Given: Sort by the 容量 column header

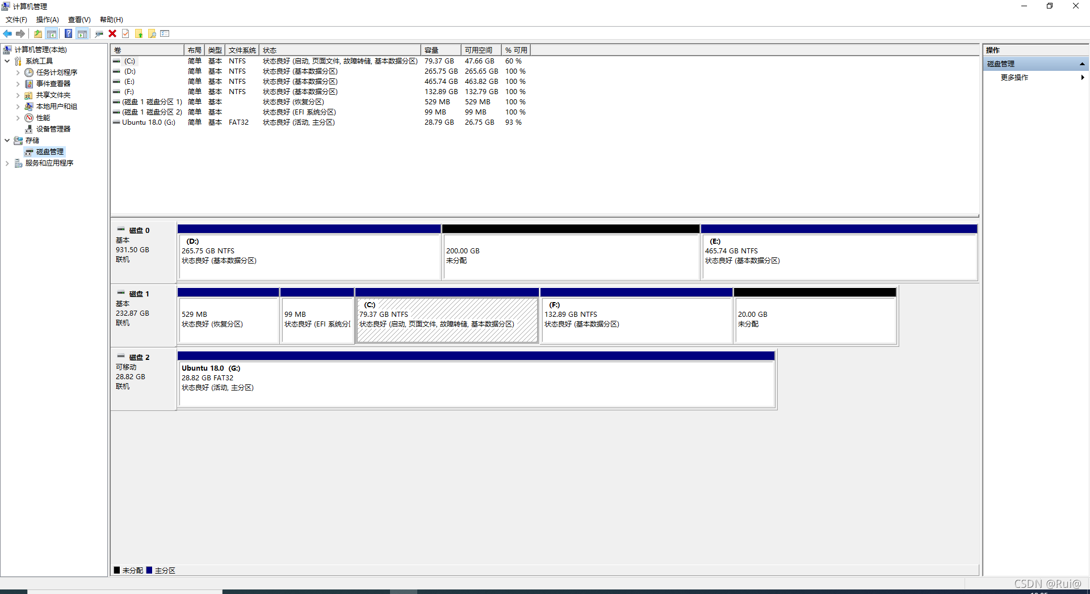Looking at the screenshot, I should pos(441,50).
